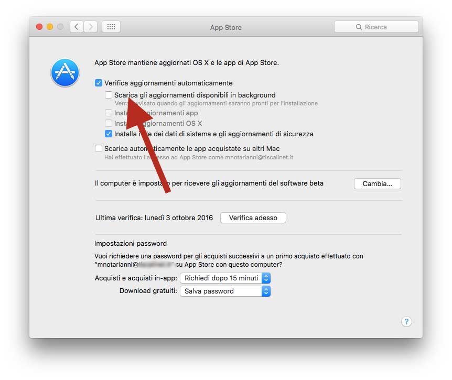
Task: Click the magnifying glass search icon
Action: pyautogui.click(x=359, y=27)
